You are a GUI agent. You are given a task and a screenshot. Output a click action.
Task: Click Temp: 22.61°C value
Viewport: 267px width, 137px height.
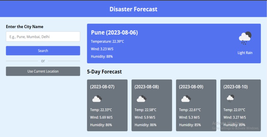point(190,110)
